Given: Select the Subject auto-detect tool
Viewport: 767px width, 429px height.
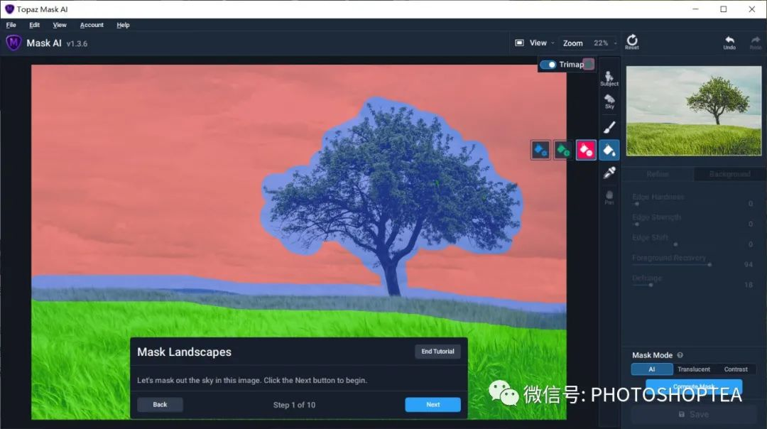Looking at the screenshot, I should click(609, 79).
